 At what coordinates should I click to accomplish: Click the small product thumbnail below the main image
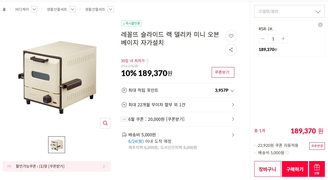coord(56,144)
